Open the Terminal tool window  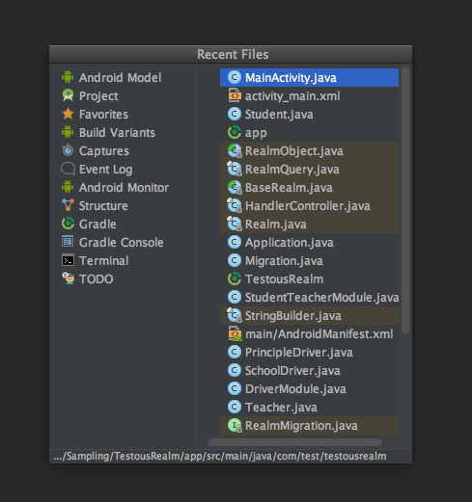104,260
